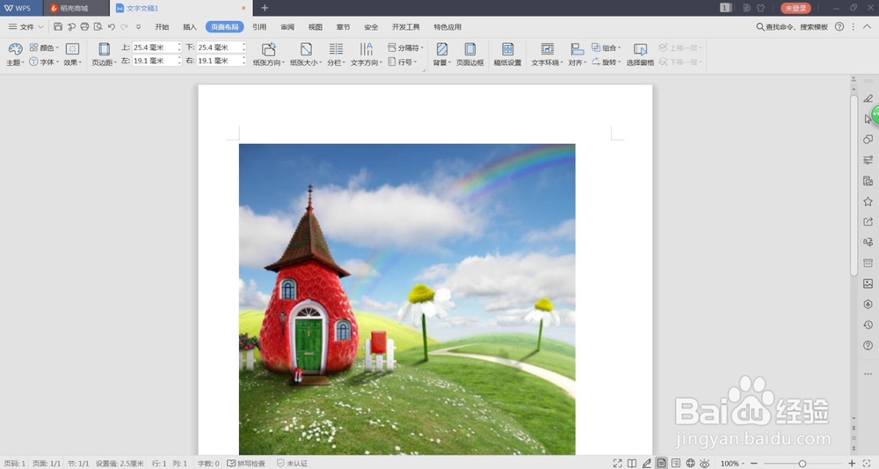Open the 主题 theme gallery
Screen dimensions: 879x469
pos(15,55)
